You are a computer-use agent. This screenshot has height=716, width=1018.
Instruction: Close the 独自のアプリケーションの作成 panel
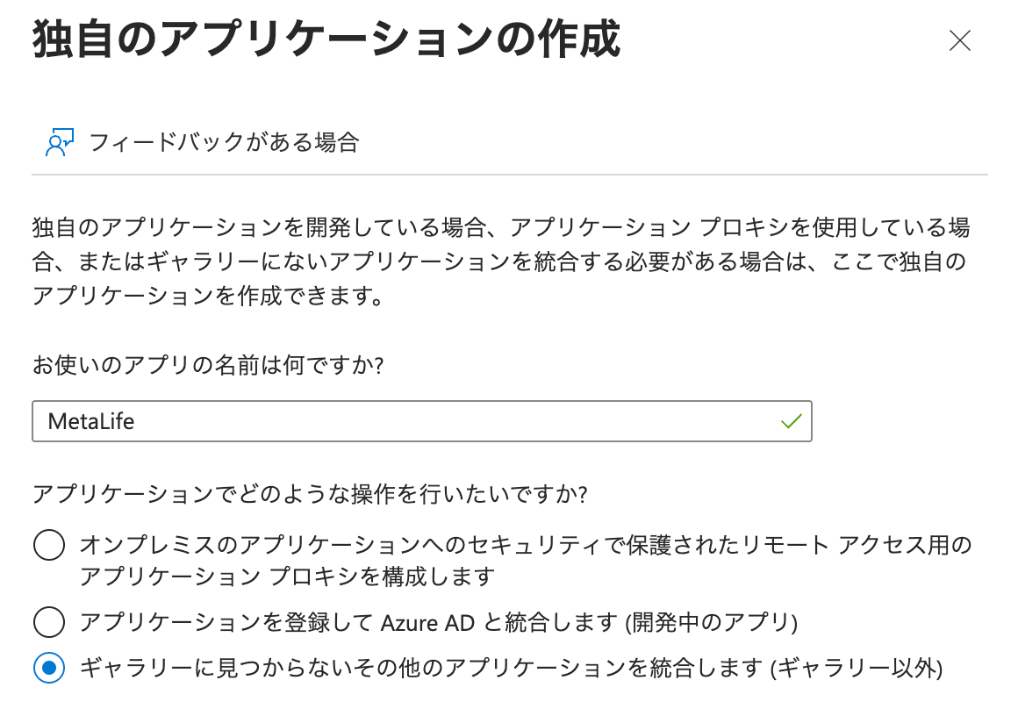point(960,40)
